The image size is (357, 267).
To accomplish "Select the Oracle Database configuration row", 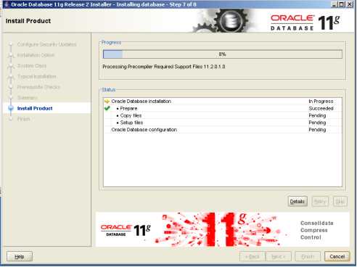I will point(223,130).
